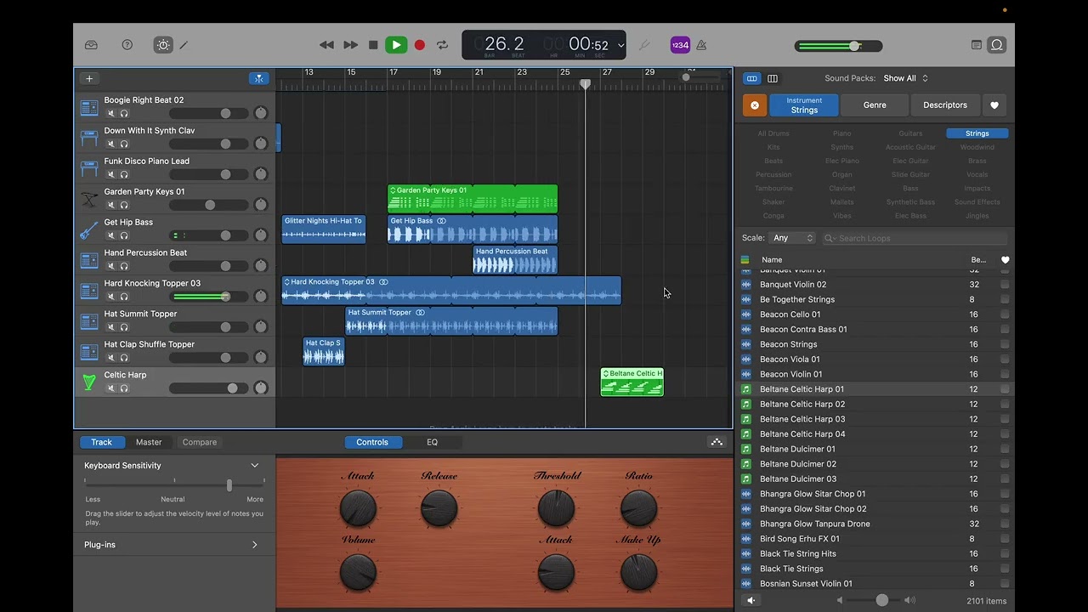Switch to the Controls tab
Viewport: 1088px width, 612px height.
pos(372,442)
